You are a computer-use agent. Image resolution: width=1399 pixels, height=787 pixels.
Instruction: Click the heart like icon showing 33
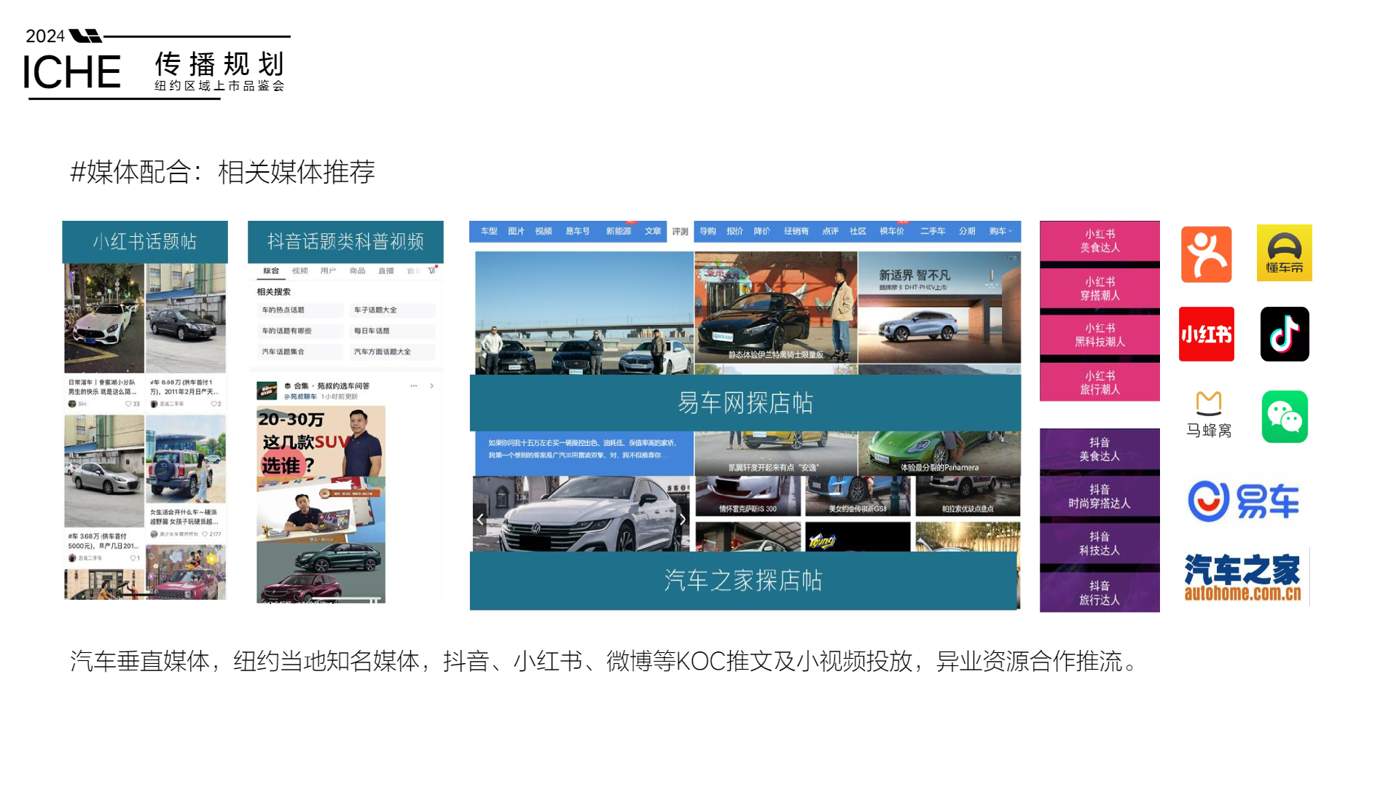pos(129,404)
